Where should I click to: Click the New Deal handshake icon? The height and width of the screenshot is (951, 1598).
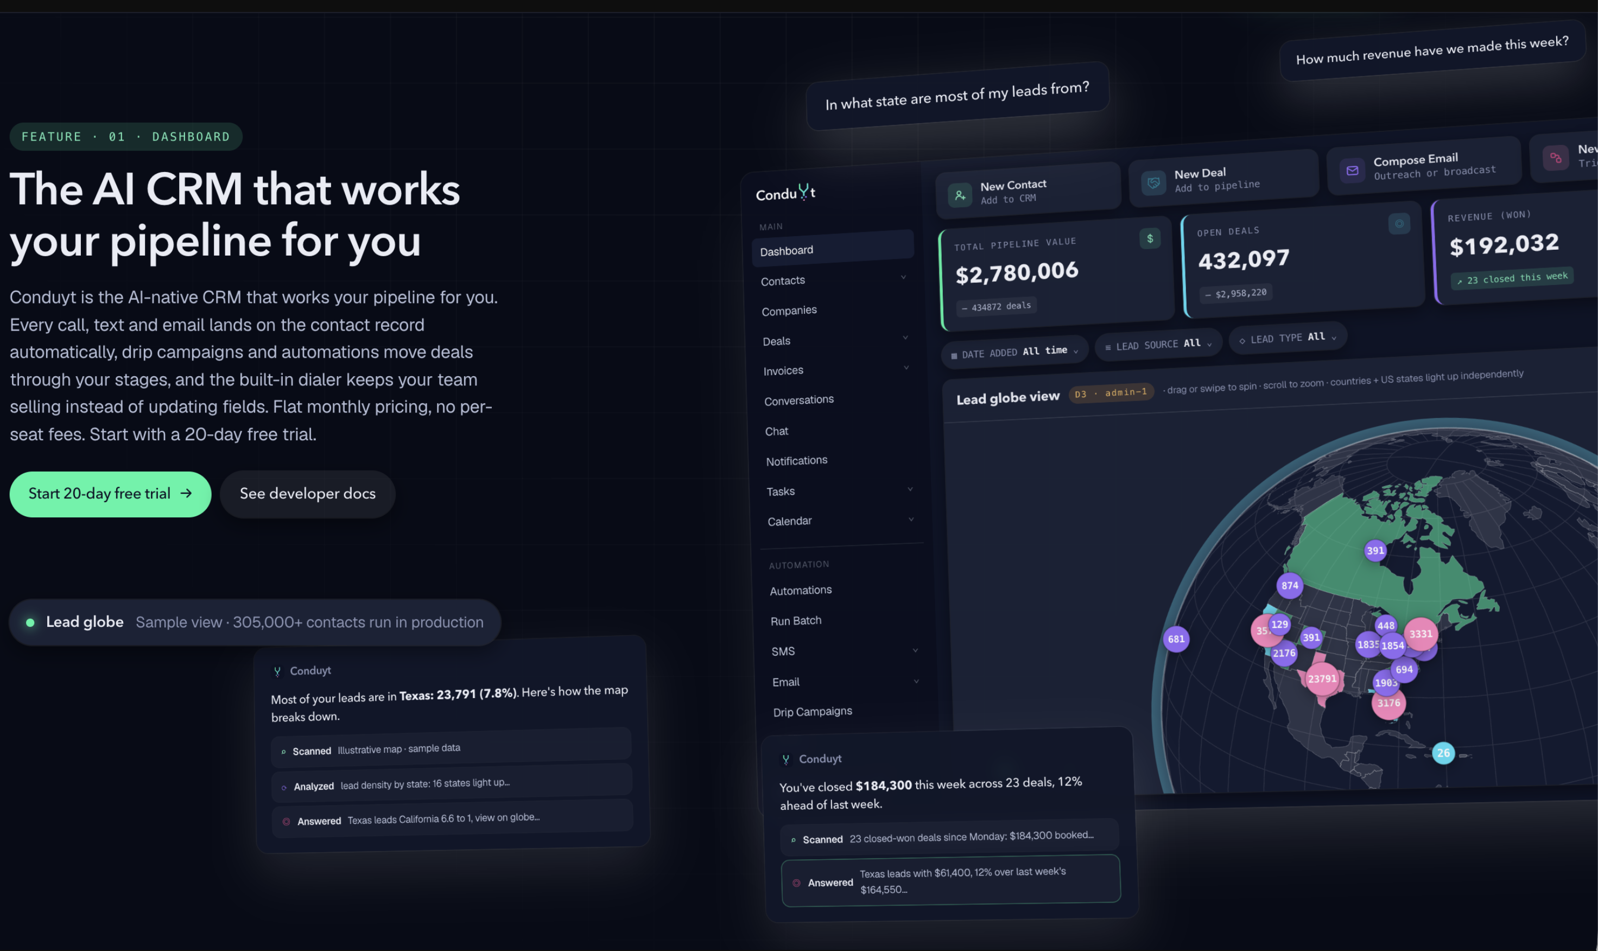1153,183
